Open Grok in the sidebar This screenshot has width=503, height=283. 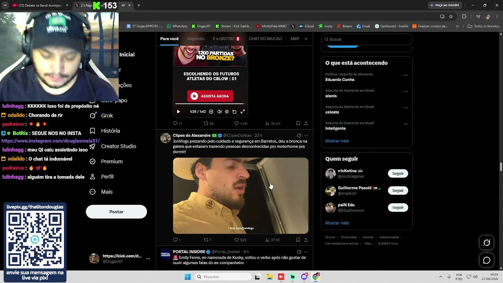pos(101,116)
